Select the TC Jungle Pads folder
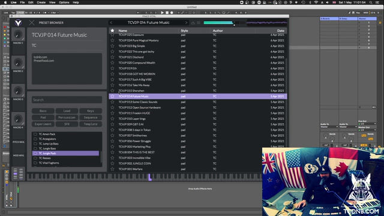The image size is (384, 216). [x=65, y=154]
